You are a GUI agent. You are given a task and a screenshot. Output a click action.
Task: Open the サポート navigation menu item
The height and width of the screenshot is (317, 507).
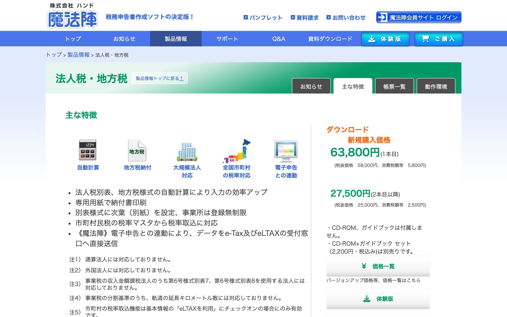point(227,39)
